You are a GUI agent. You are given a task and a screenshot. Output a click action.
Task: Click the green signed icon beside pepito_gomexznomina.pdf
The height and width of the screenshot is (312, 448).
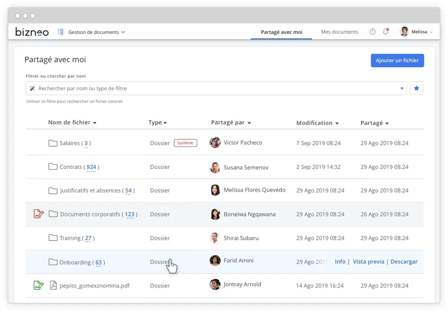coord(38,286)
